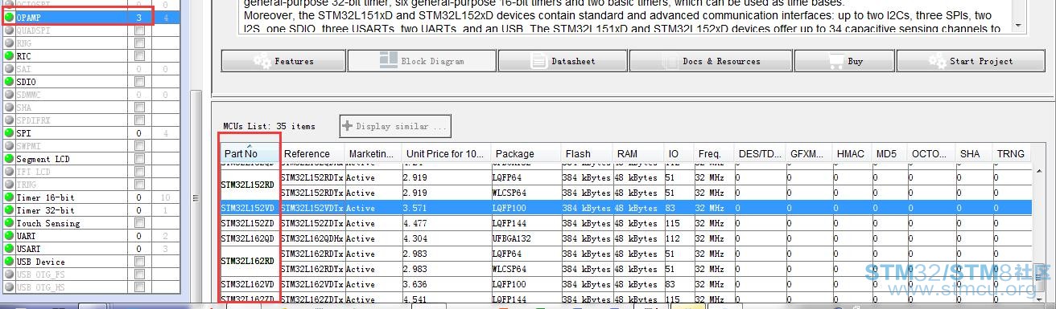Sort by Flash column header

coord(587,153)
